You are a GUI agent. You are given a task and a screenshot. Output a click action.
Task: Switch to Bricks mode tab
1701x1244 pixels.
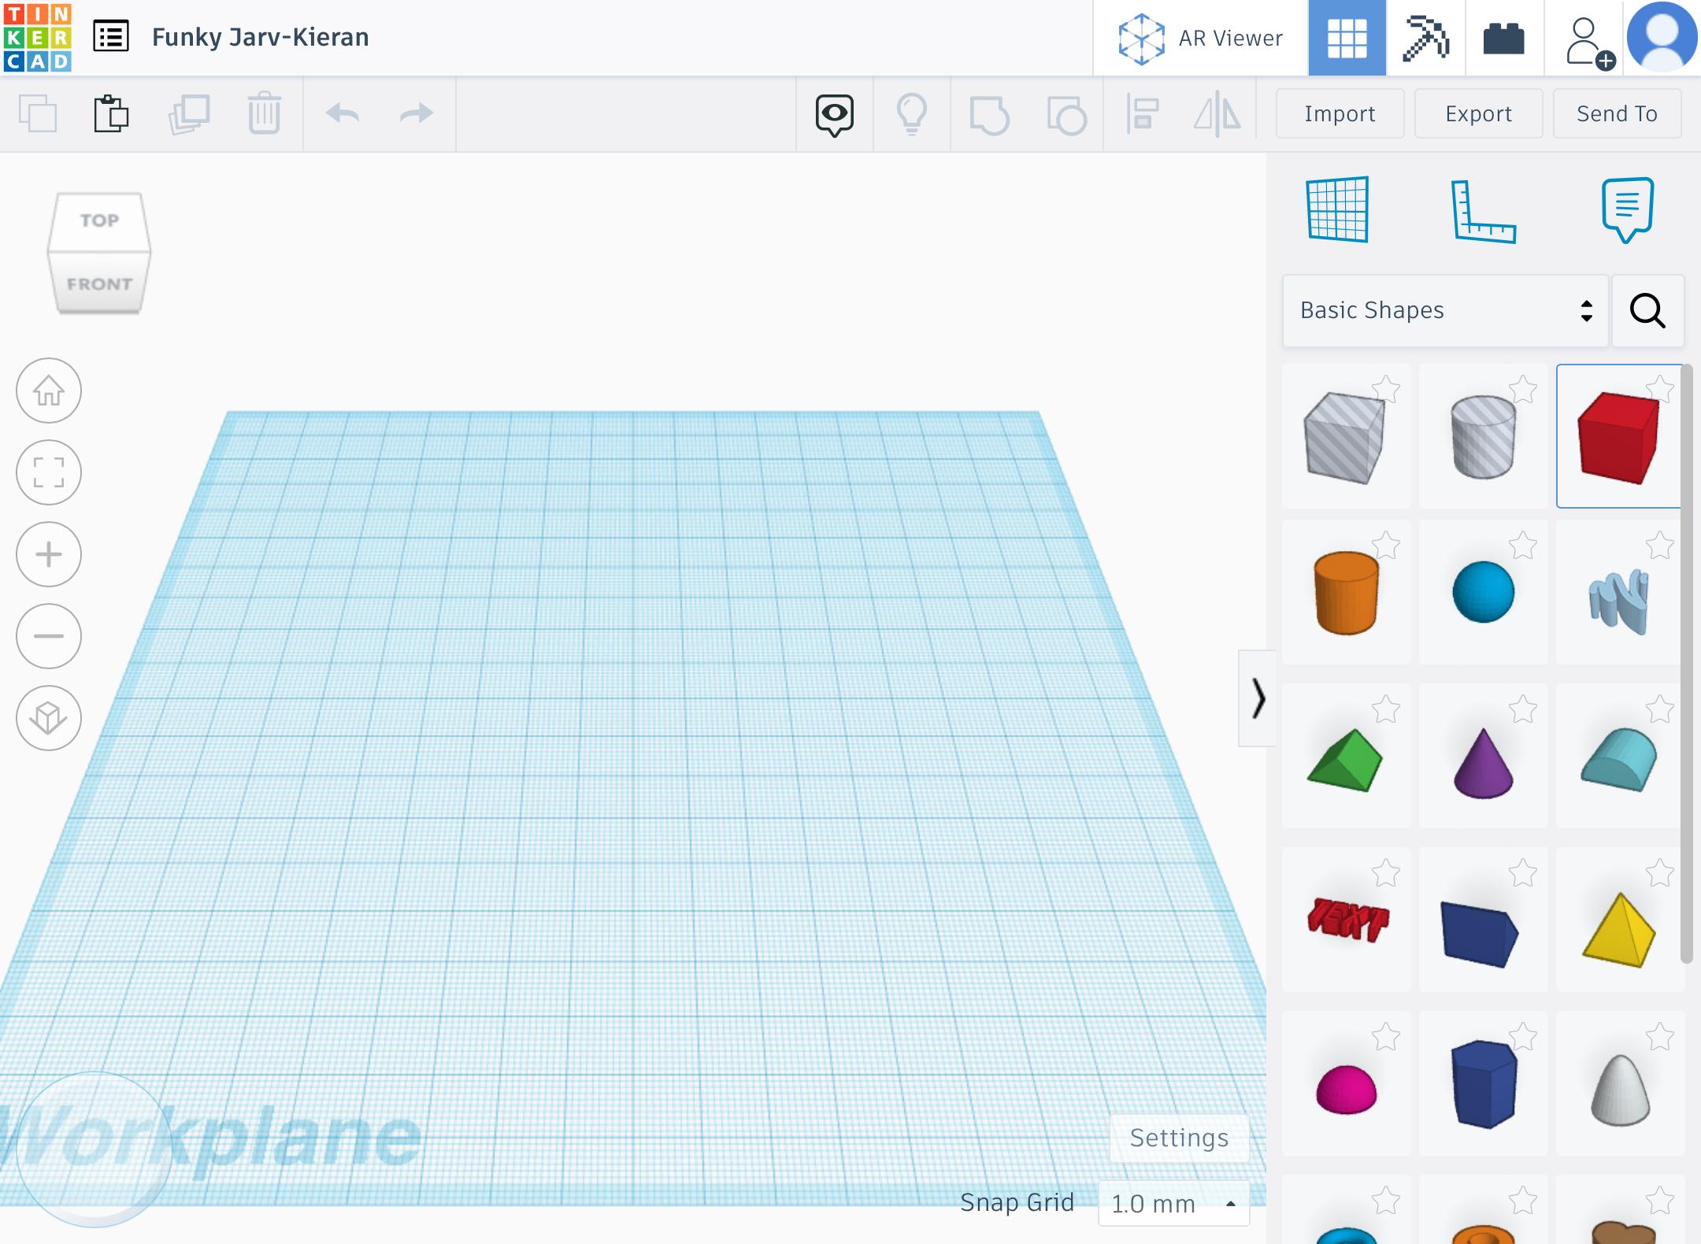(1503, 38)
